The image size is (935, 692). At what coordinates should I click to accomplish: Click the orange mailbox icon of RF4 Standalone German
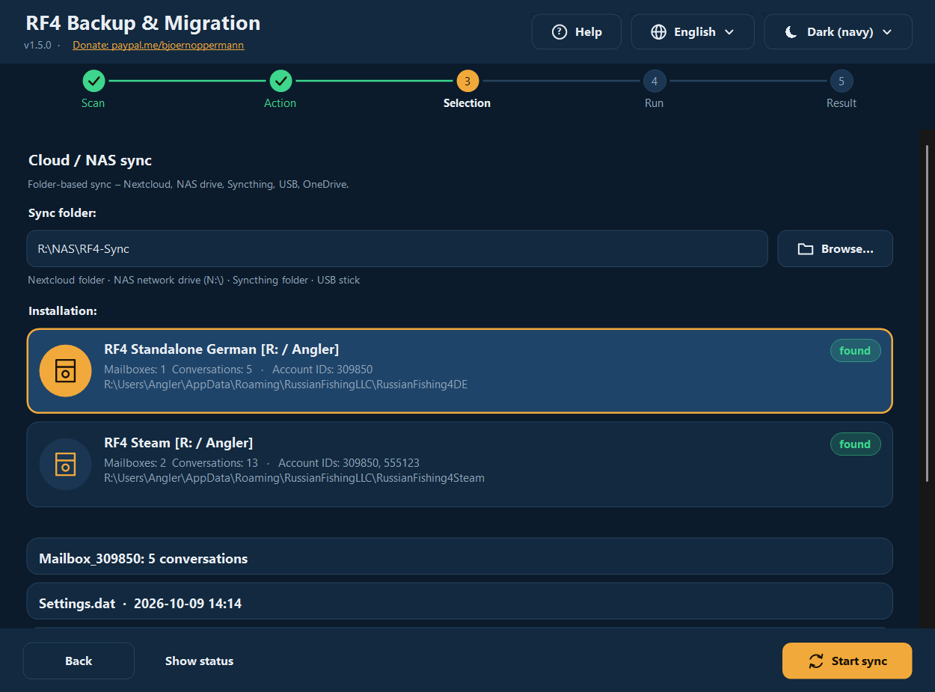[66, 370]
